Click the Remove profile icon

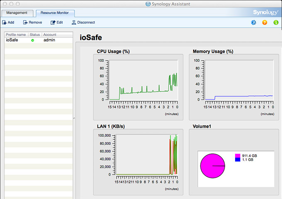[x=25, y=22]
